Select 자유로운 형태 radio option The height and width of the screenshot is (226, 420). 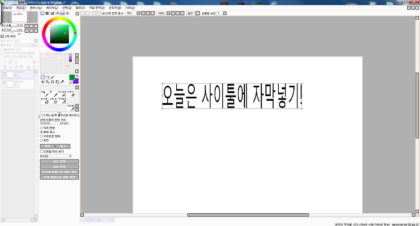pos(41,136)
